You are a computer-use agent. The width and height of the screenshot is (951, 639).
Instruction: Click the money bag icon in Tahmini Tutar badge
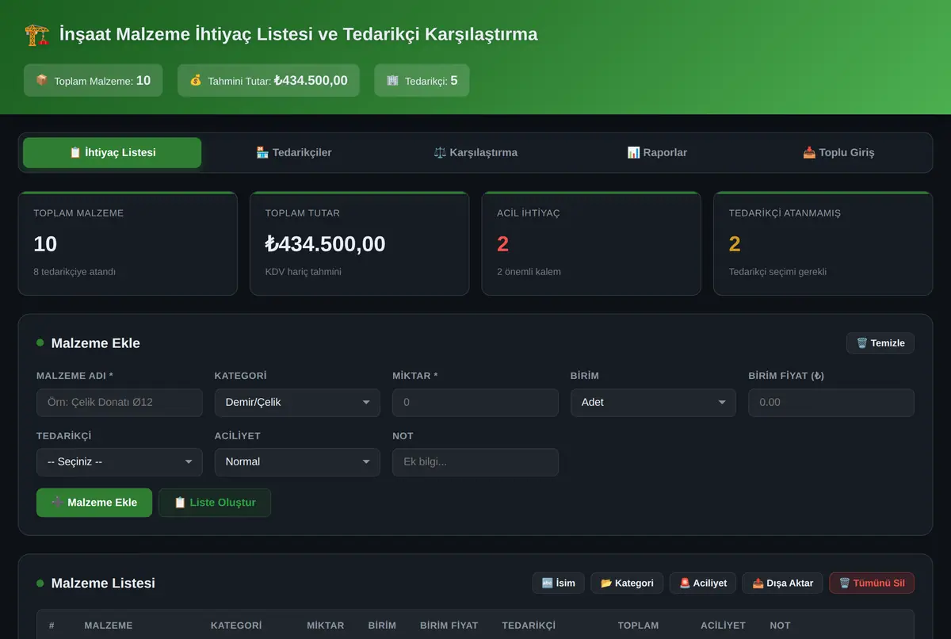(196, 80)
